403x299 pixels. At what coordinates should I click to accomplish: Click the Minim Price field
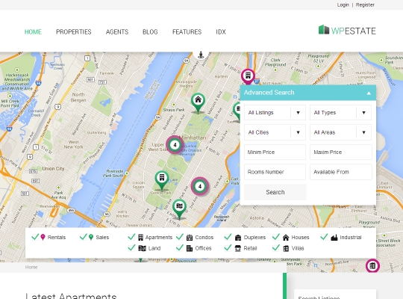click(x=275, y=152)
